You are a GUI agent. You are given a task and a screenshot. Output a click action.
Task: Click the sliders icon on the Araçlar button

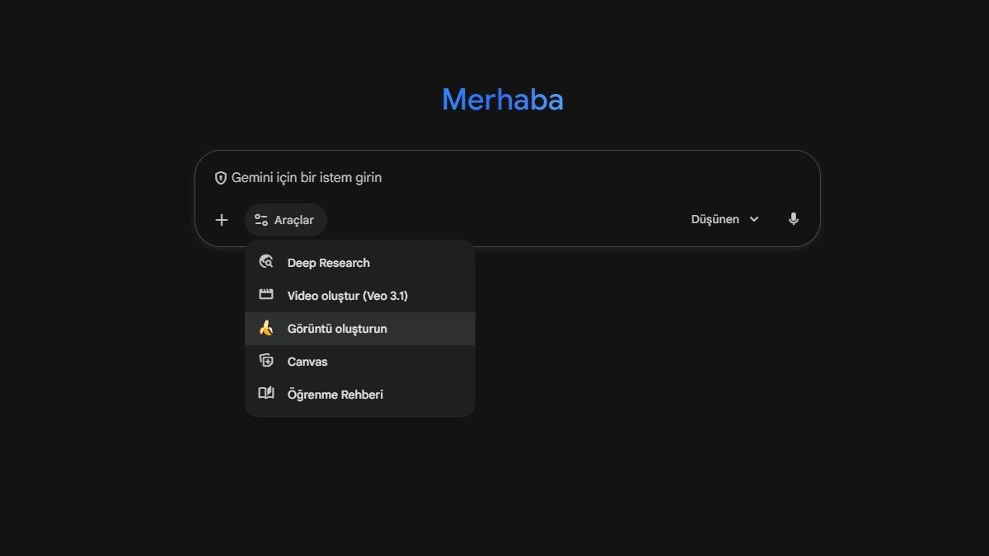261,220
